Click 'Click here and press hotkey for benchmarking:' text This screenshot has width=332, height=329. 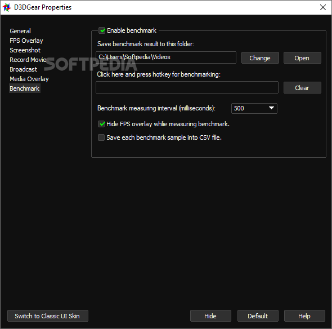(159, 74)
